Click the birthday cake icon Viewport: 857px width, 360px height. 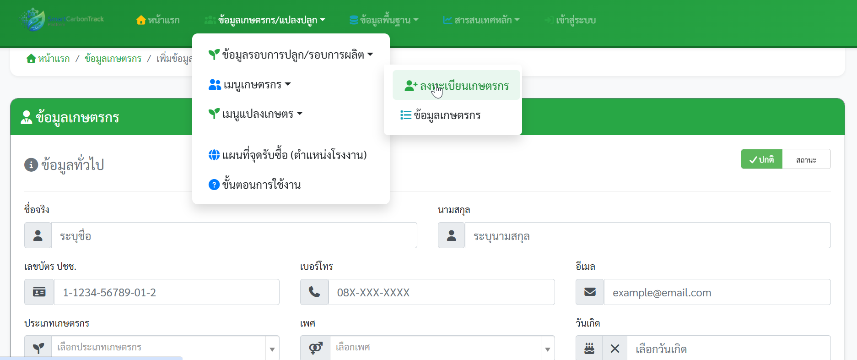pos(589,349)
